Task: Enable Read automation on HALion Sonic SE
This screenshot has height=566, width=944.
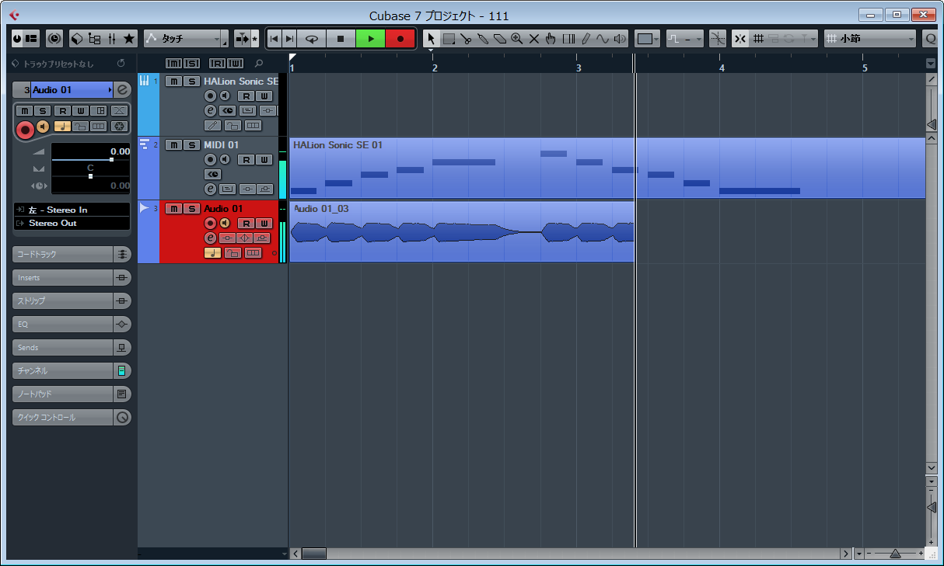Action: coord(246,96)
